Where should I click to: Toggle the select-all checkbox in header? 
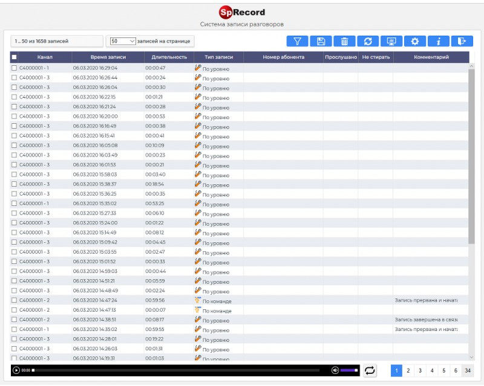pyautogui.click(x=14, y=57)
